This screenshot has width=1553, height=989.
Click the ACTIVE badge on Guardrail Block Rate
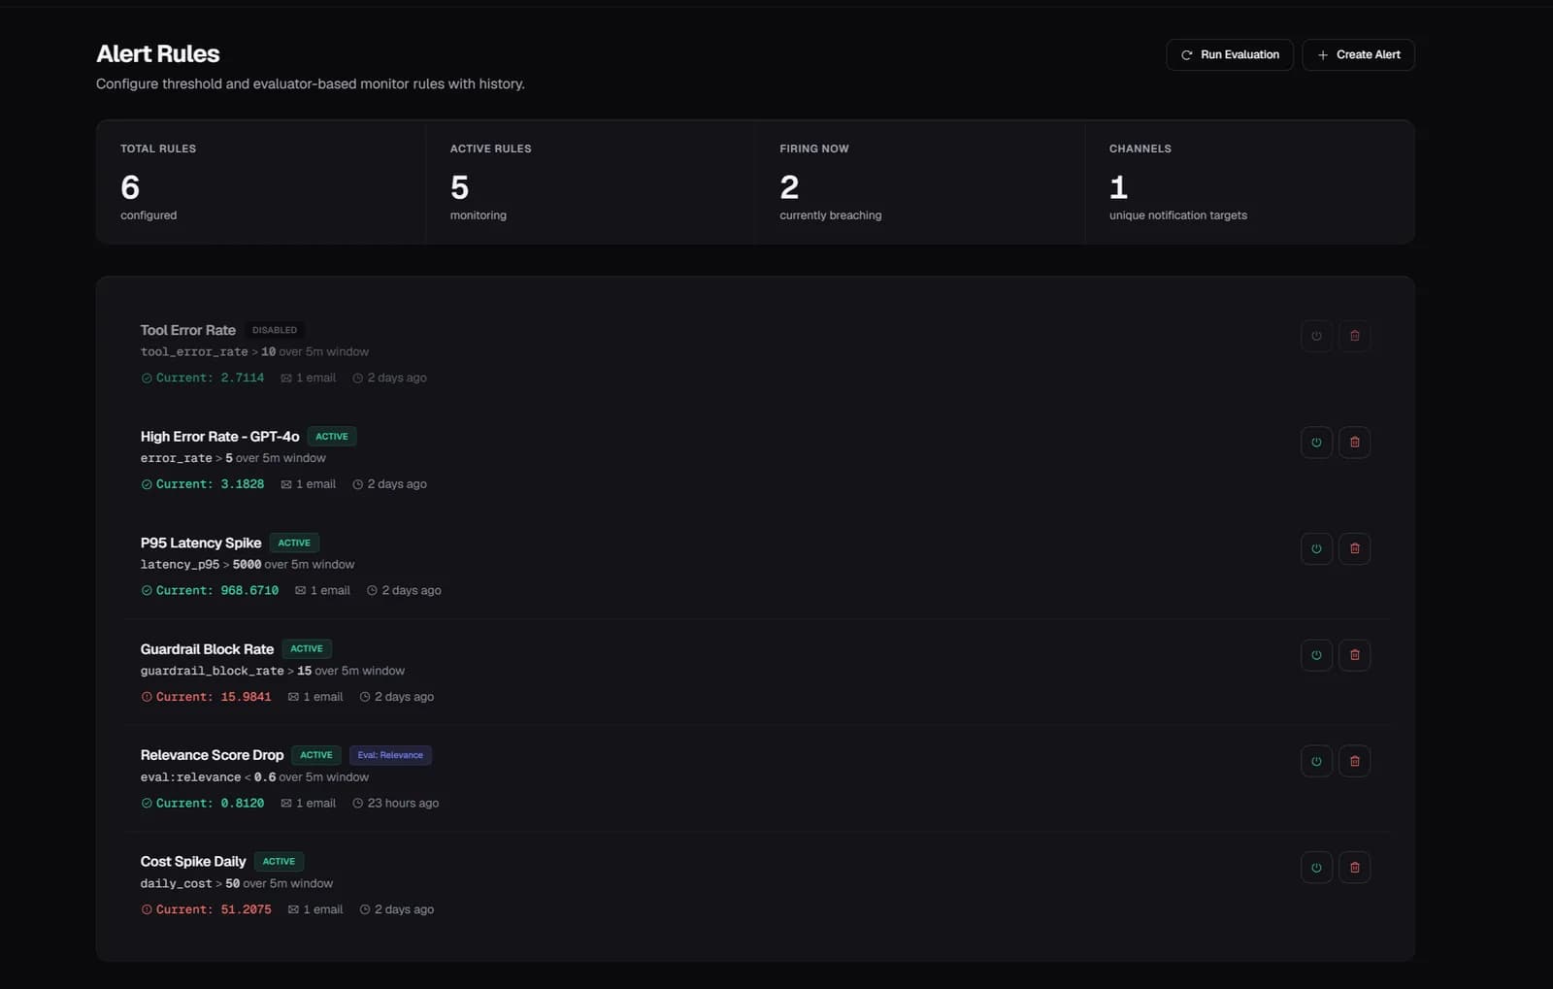pos(307,648)
